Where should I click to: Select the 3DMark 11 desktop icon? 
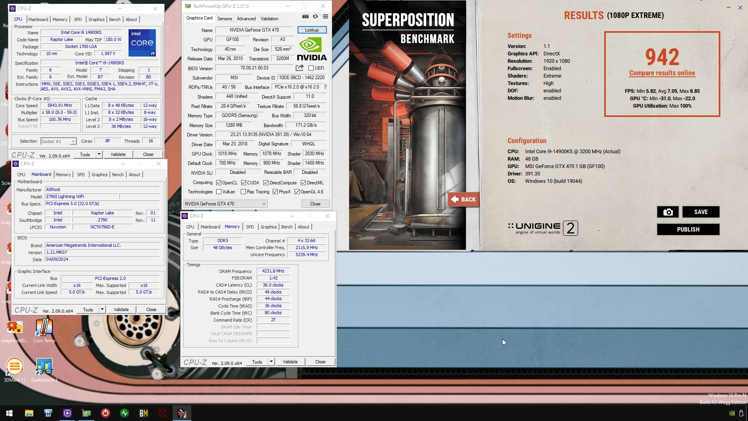tap(15, 370)
